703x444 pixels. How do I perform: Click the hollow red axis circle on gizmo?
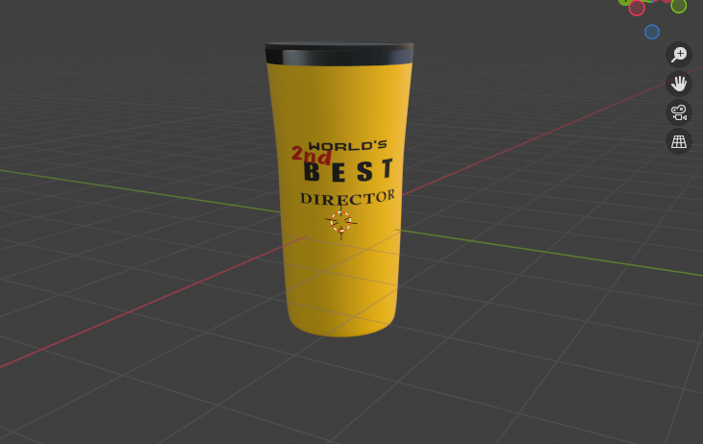[637, 8]
